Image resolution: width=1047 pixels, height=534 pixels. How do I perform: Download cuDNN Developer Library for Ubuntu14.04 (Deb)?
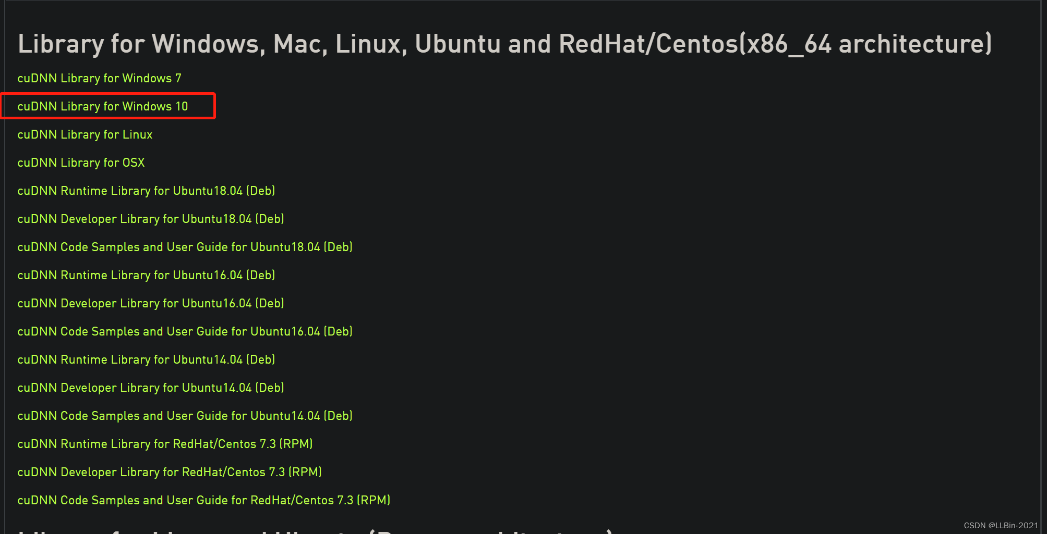151,388
